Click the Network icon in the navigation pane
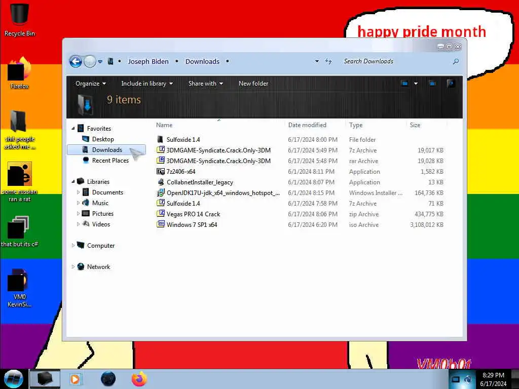The height and width of the screenshot is (389, 519). click(x=81, y=266)
